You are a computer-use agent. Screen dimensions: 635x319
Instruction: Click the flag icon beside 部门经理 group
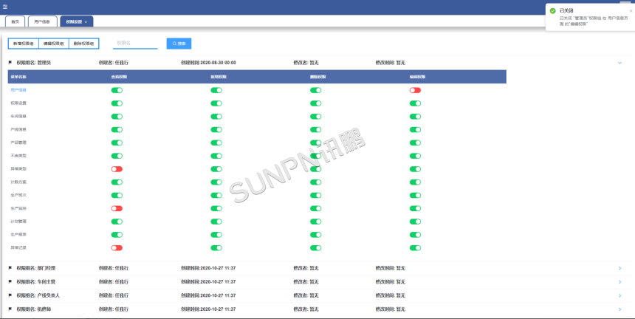[10, 268]
